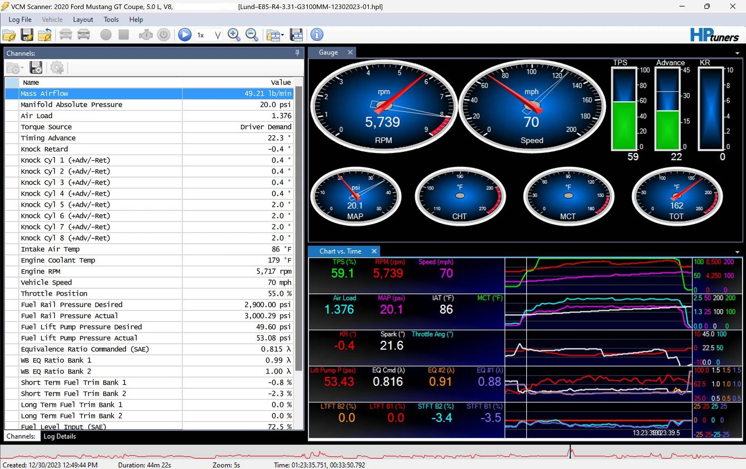The width and height of the screenshot is (746, 469).
Task: Select the Fuel Rail Pressure Actual row
Action: click(x=149, y=316)
